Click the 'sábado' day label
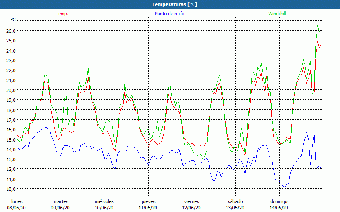Viewport: 340px width, 212px height. point(235,201)
